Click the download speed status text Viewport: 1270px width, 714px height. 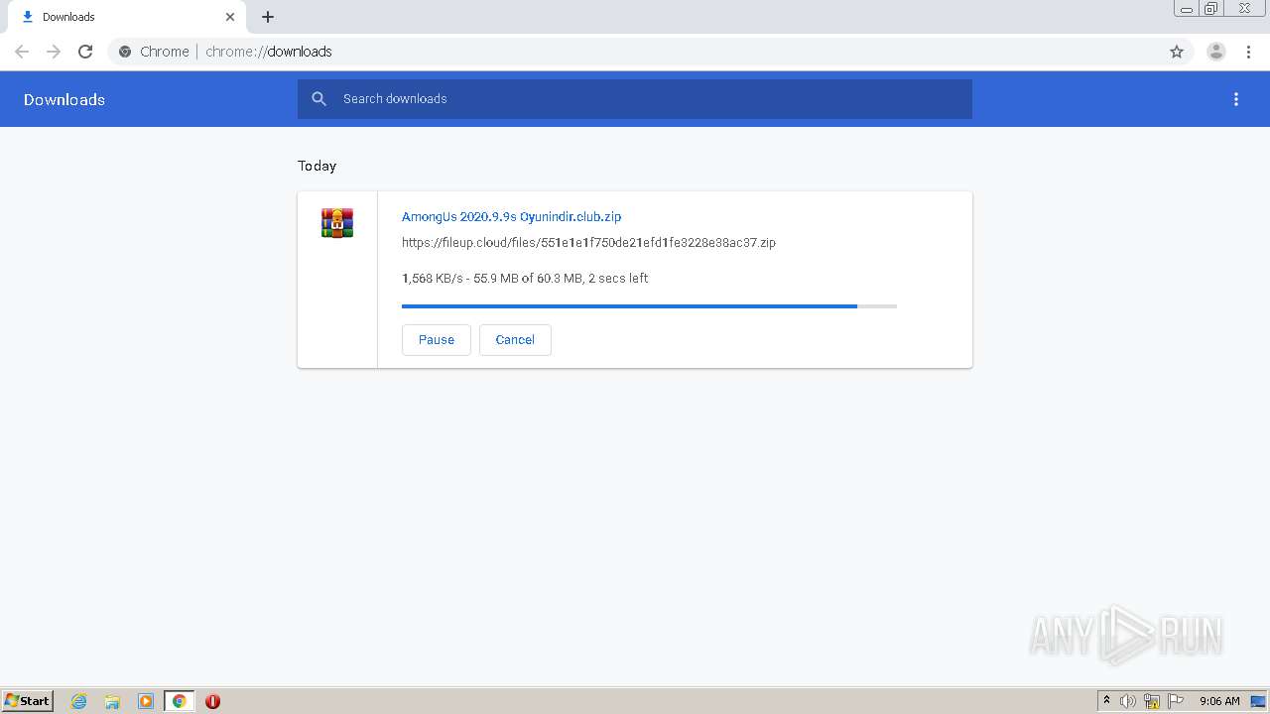(525, 278)
